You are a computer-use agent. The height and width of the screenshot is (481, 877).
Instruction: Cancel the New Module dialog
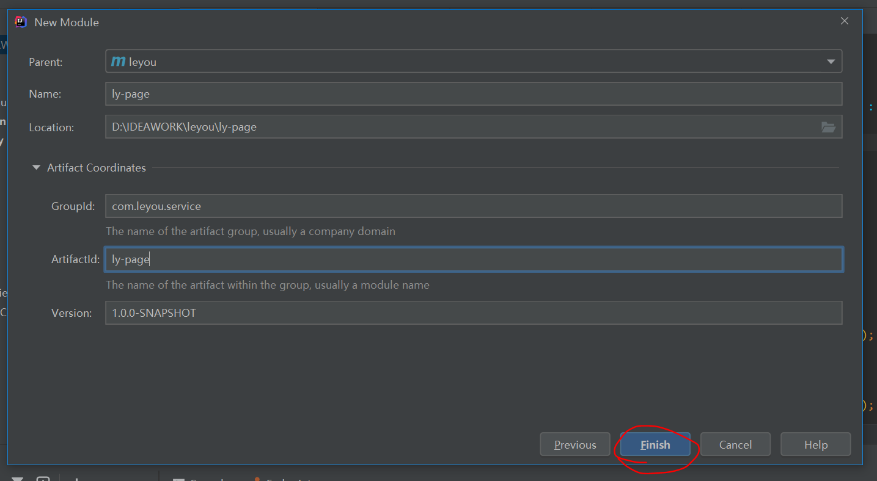point(735,444)
